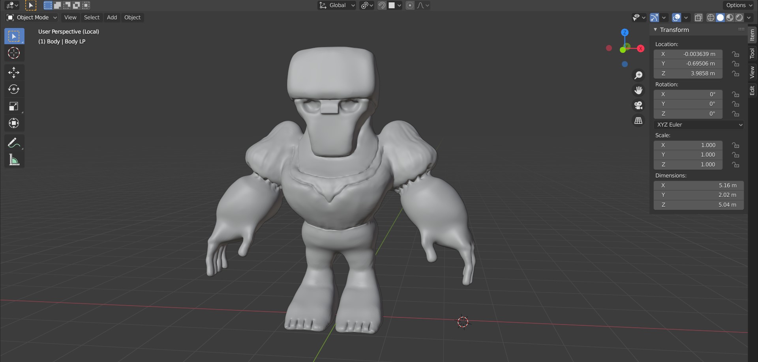Switch to material preview shading
This screenshot has height=362, width=758.
pos(730,17)
